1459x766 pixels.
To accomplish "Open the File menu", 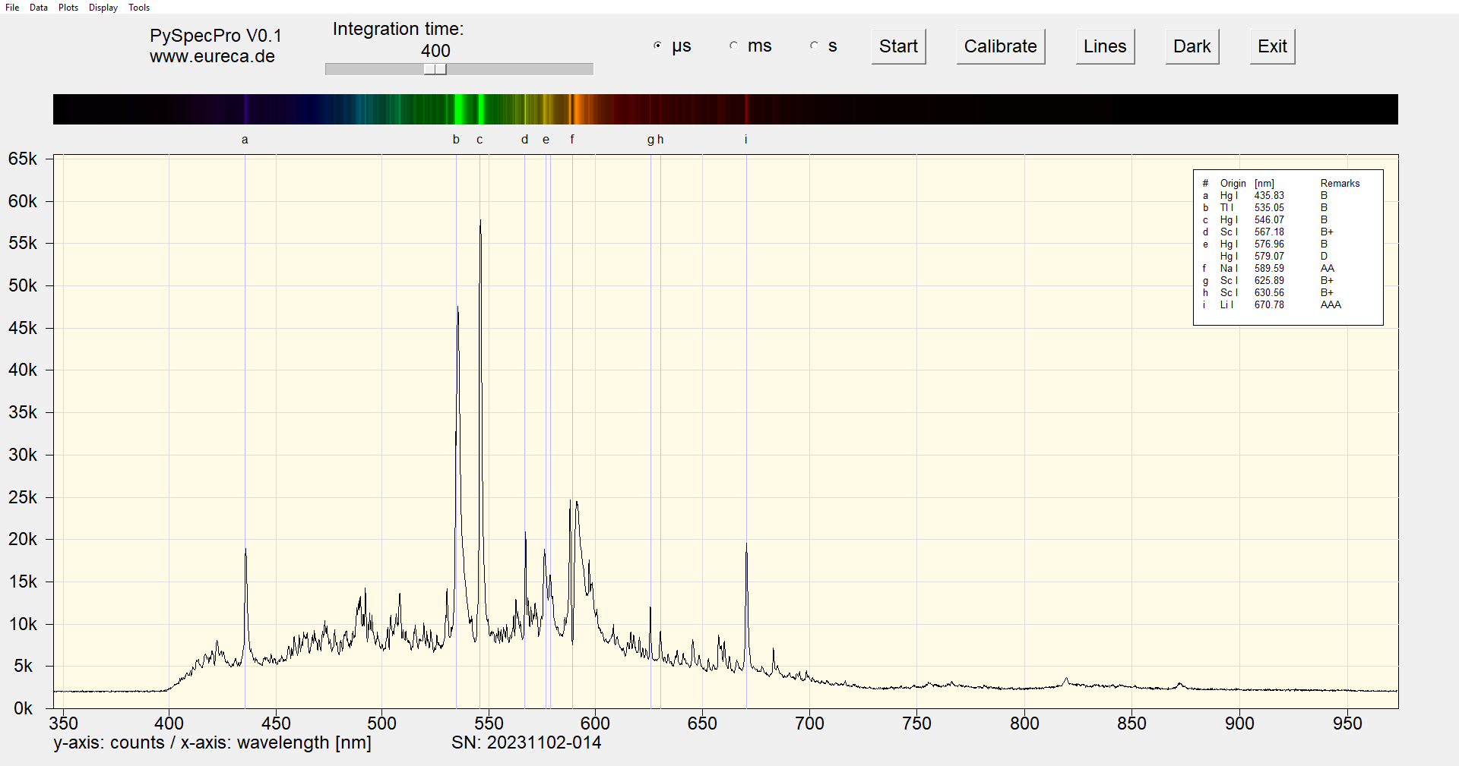I will pyautogui.click(x=12, y=8).
